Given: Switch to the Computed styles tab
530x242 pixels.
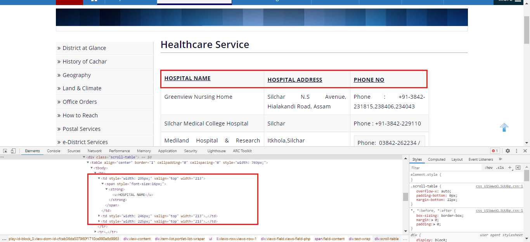Looking at the screenshot, I should click(x=436, y=160).
